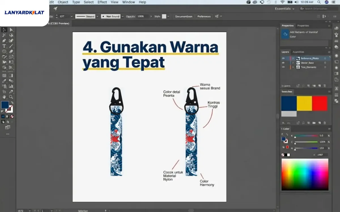Target the Vester_Base layer circle
The width and height of the screenshot is (340, 212).
[x=325, y=63]
